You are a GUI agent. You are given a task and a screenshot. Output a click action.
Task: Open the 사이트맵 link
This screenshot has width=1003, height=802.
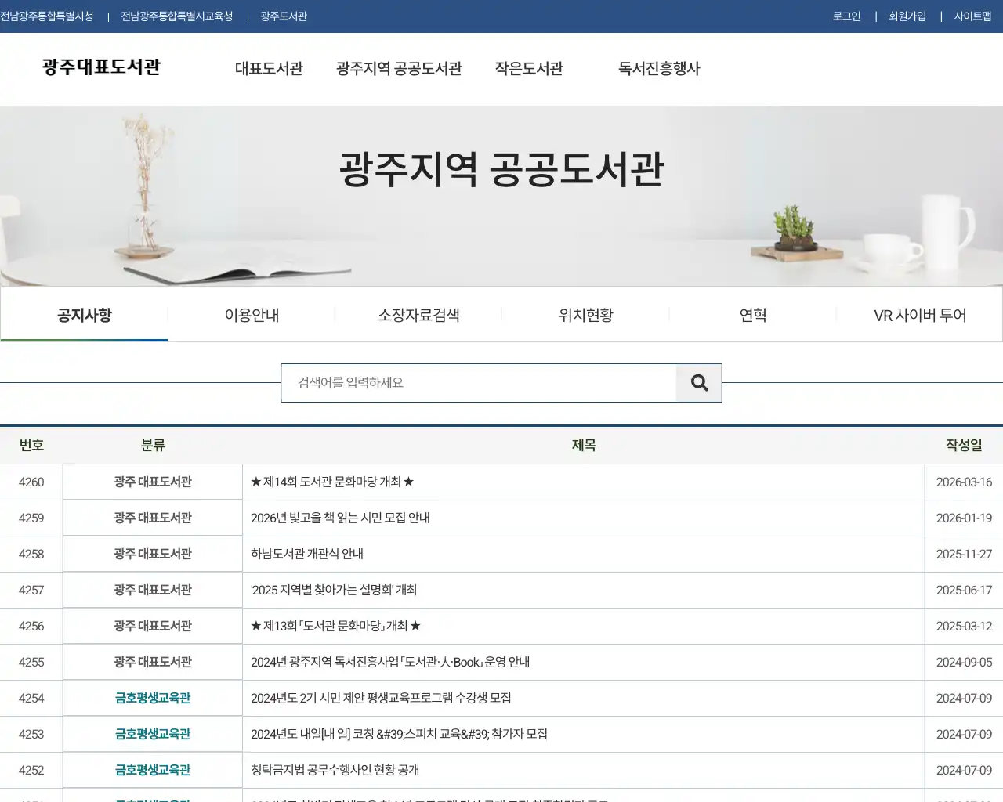coord(972,16)
